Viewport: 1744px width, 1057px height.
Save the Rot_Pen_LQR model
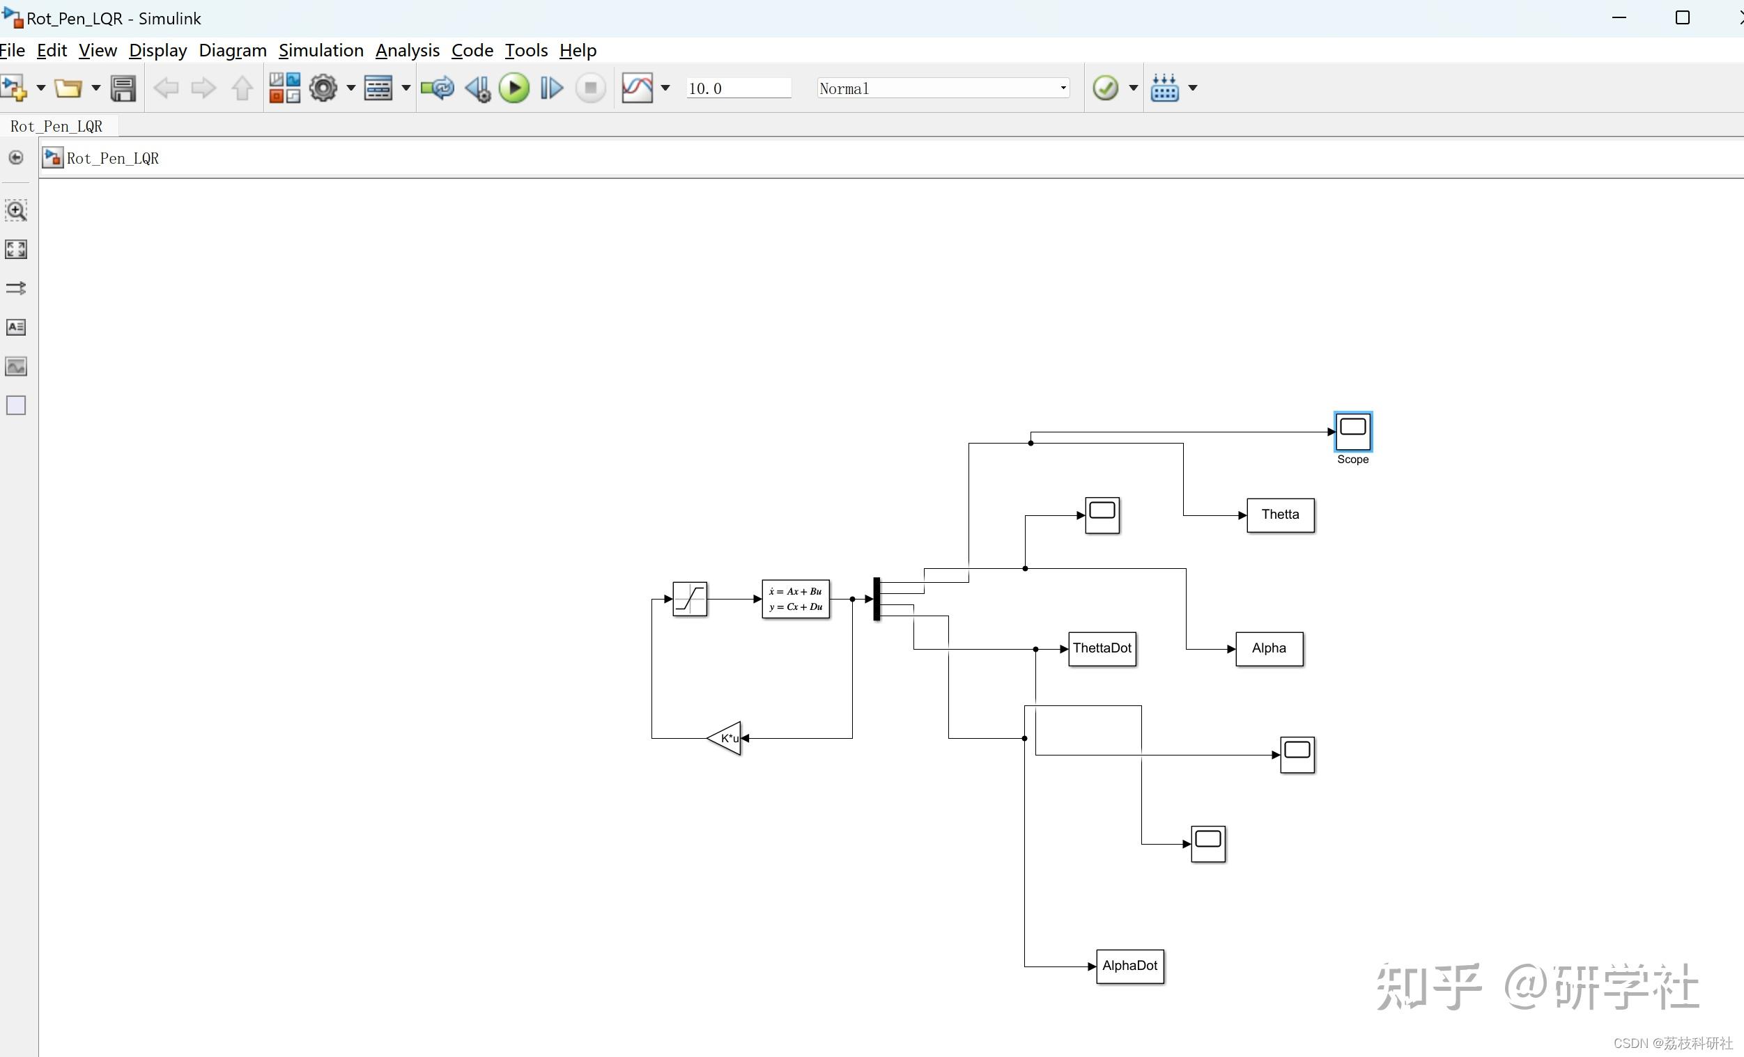point(123,88)
